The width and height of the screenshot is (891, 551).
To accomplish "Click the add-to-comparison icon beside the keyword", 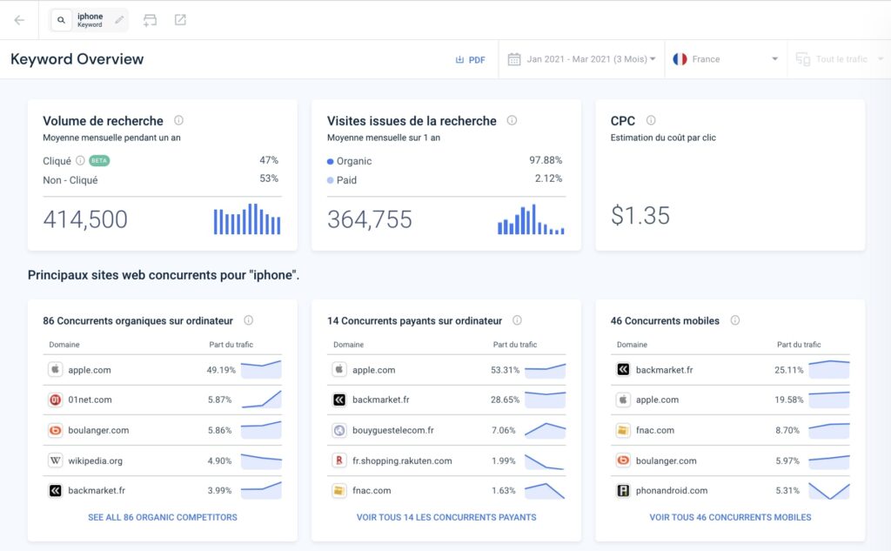I will point(150,18).
